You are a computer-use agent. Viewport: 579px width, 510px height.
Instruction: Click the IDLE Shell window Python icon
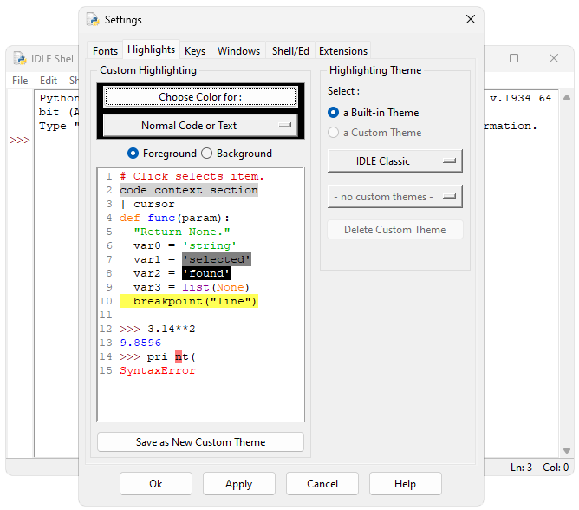click(x=20, y=58)
